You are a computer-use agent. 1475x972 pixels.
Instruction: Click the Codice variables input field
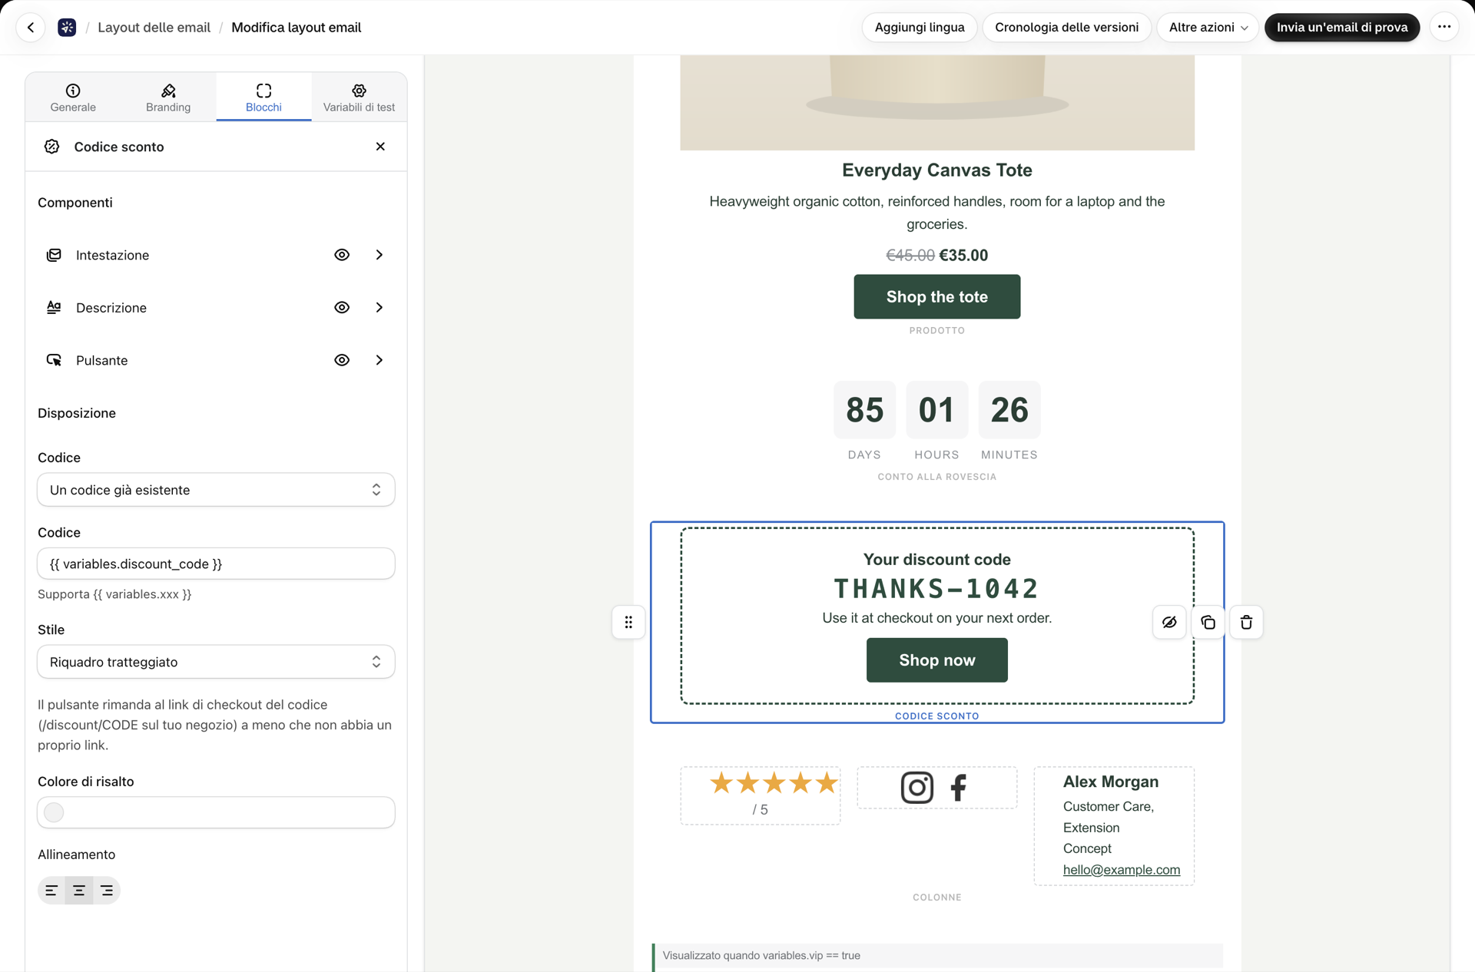(x=216, y=564)
